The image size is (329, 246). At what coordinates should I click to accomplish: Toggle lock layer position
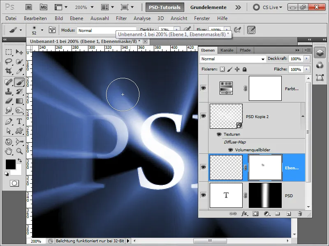(237, 69)
